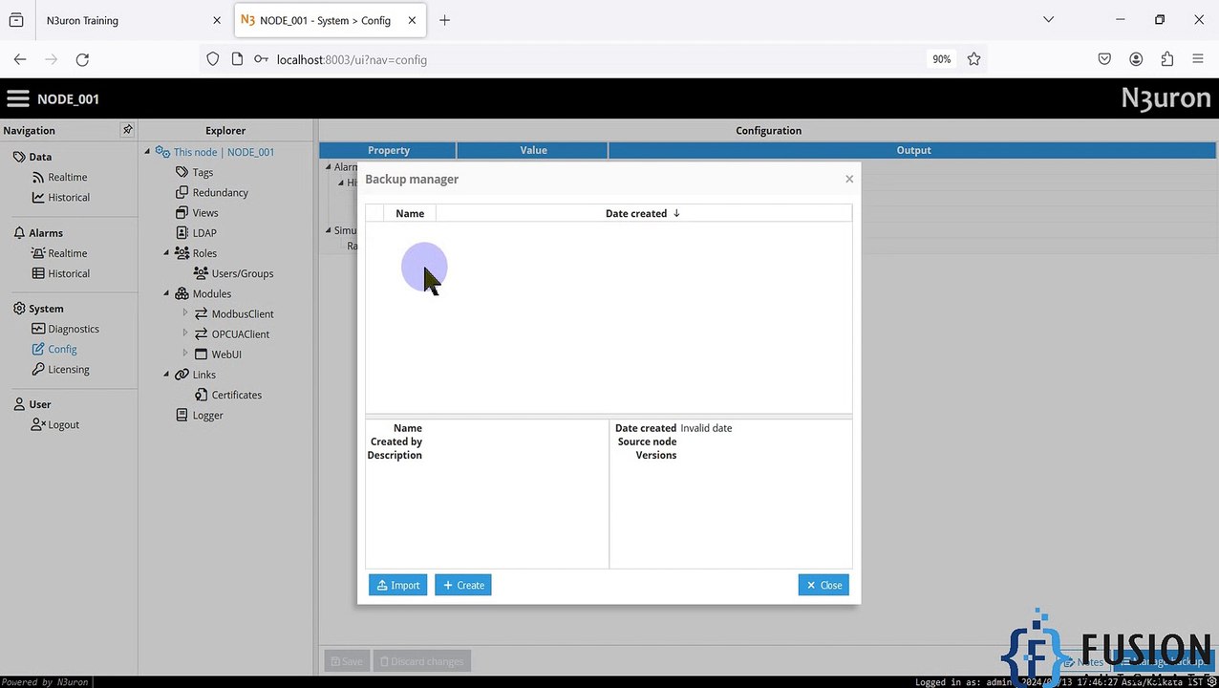Click the Tags tag icon
Screen dimensions: 1219x688
coord(182,172)
